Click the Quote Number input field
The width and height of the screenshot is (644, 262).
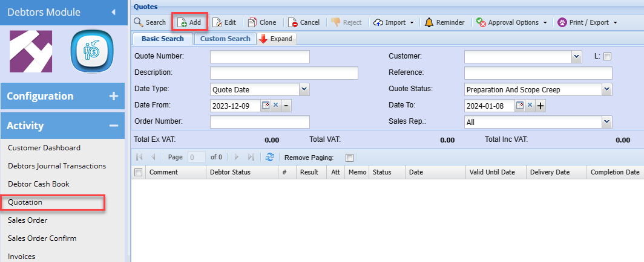[x=260, y=57]
